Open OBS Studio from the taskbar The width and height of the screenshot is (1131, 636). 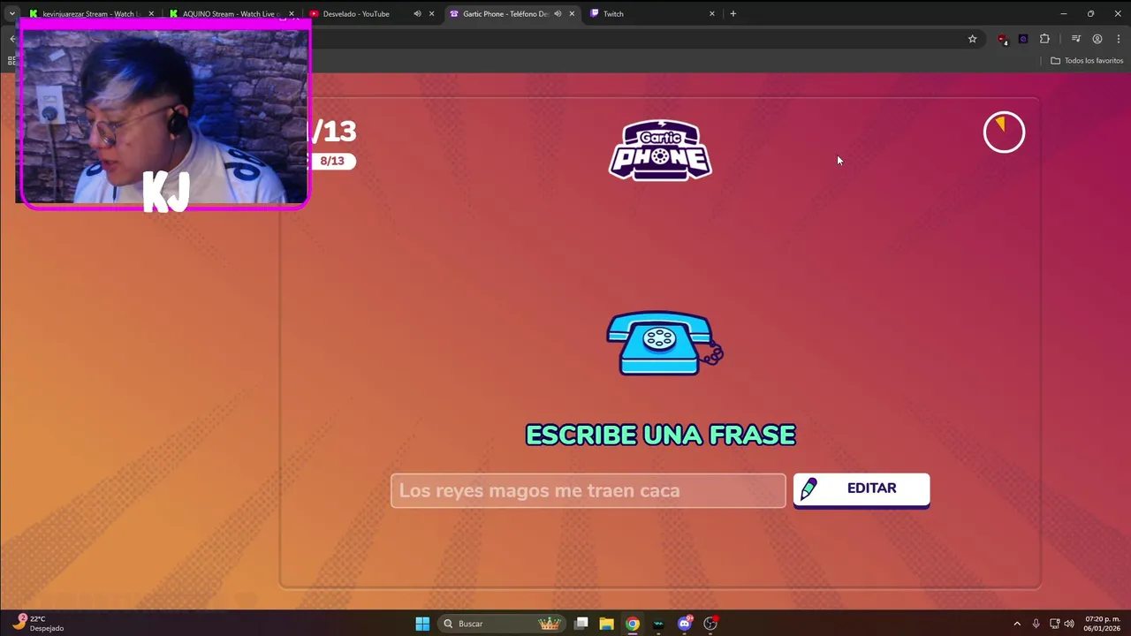point(710,624)
